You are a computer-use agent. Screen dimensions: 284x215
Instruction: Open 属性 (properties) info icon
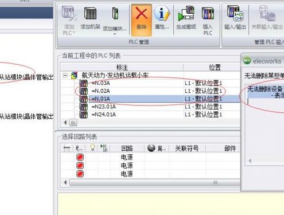162,13
